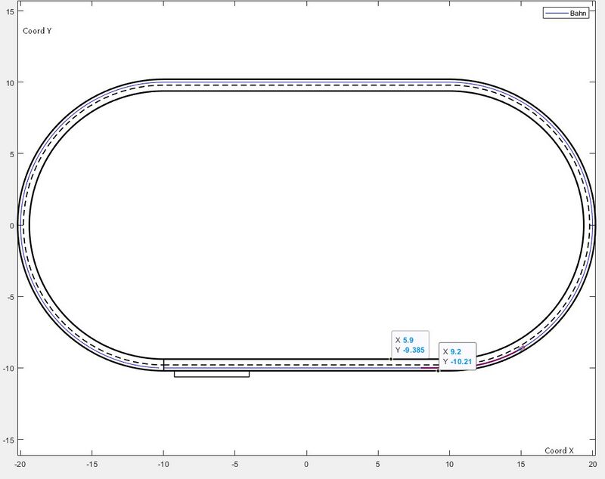
Task: Click the blue line sample in legend
Action: (x=556, y=13)
